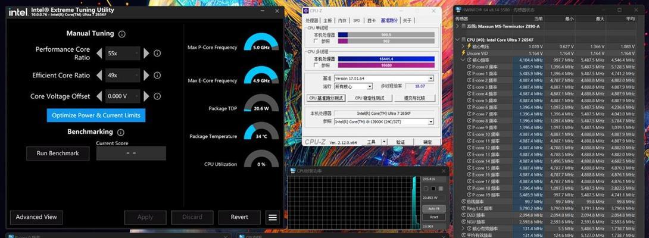Click the 确定 button in CPU-Z

coord(427,142)
